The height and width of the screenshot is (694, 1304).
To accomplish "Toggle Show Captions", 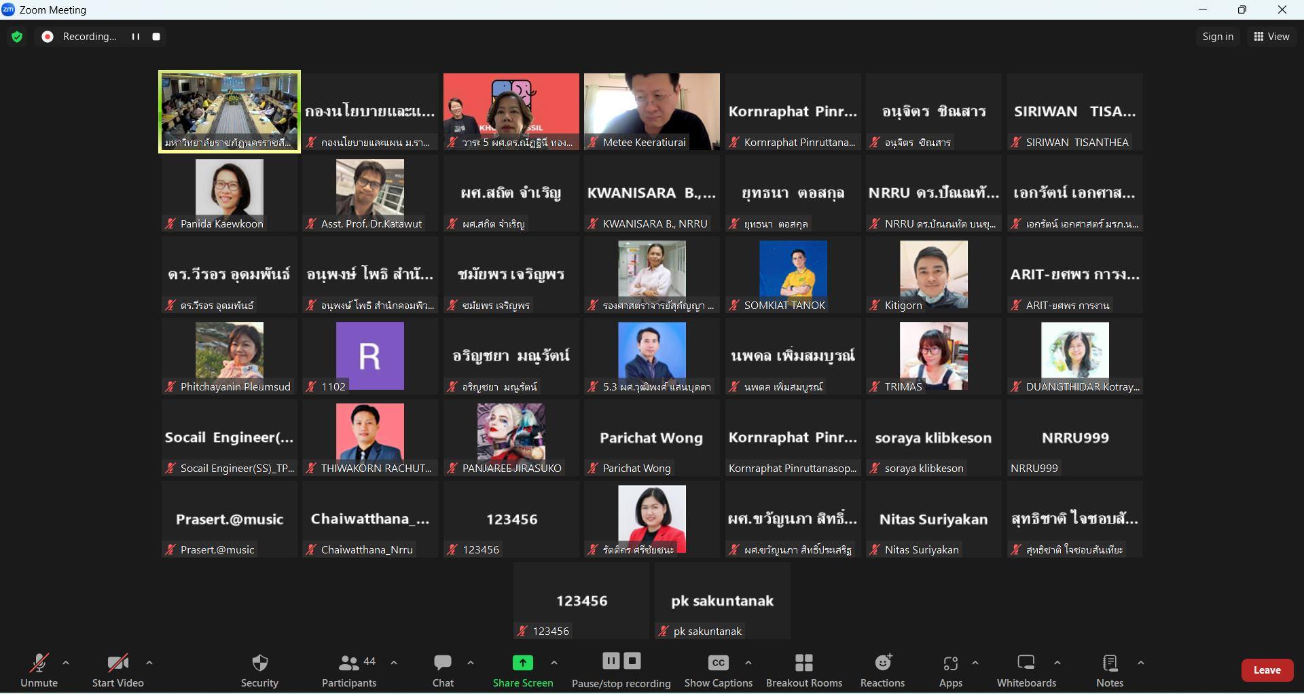I will point(718,670).
